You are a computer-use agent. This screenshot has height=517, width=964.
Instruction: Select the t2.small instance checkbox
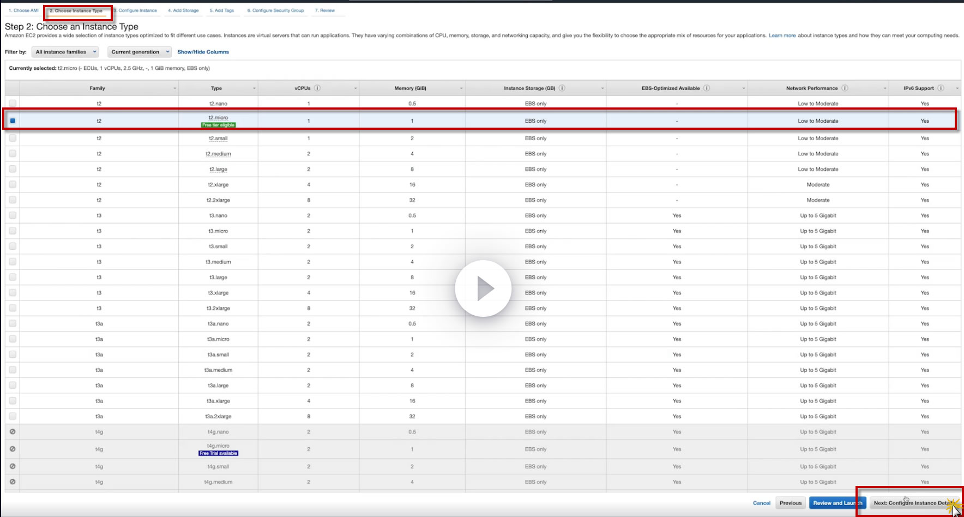tap(13, 138)
